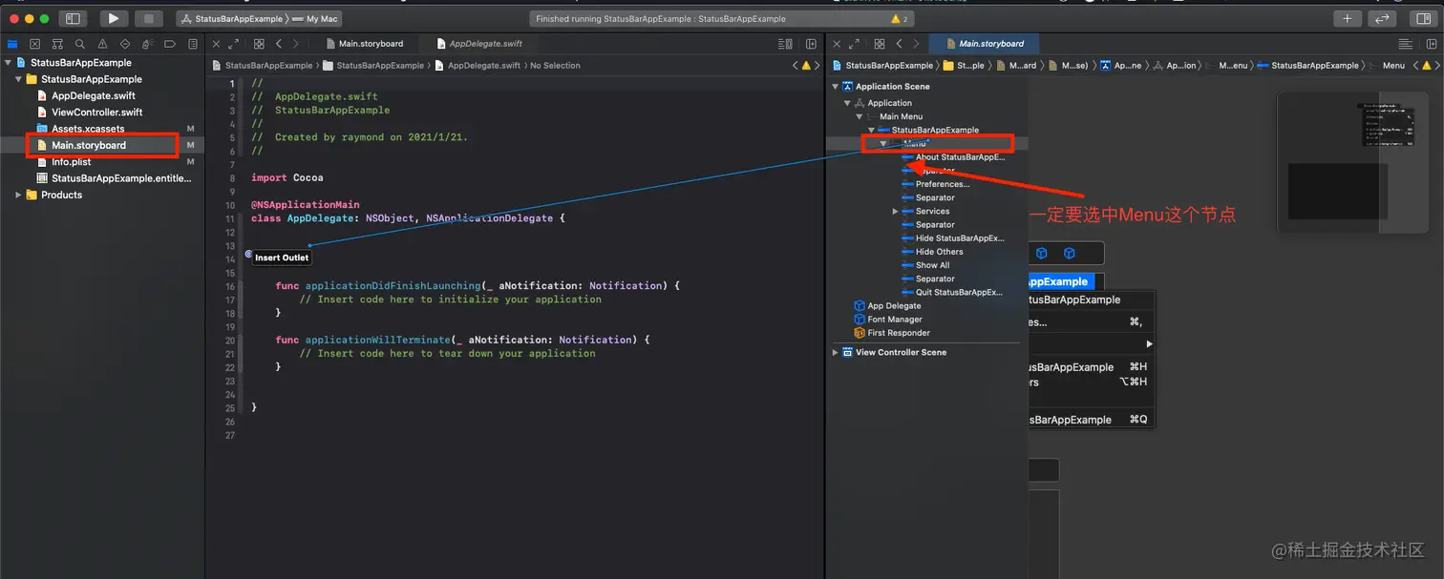Image resolution: width=1444 pixels, height=579 pixels.
Task: Collapse the StatusBarAppExample group folder
Action: click(19, 79)
